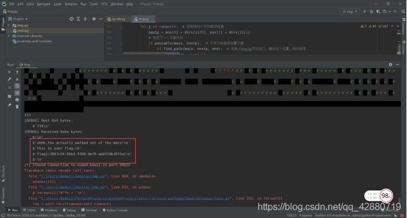Image resolution: width=407 pixels, height=218 pixels.
Task: Open Project panel settings gear
Action: pyautogui.click(x=94, y=19)
